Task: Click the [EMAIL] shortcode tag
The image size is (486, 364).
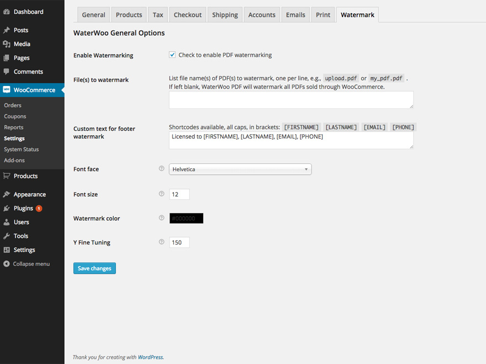Action: pyautogui.click(x=374, y=127)
